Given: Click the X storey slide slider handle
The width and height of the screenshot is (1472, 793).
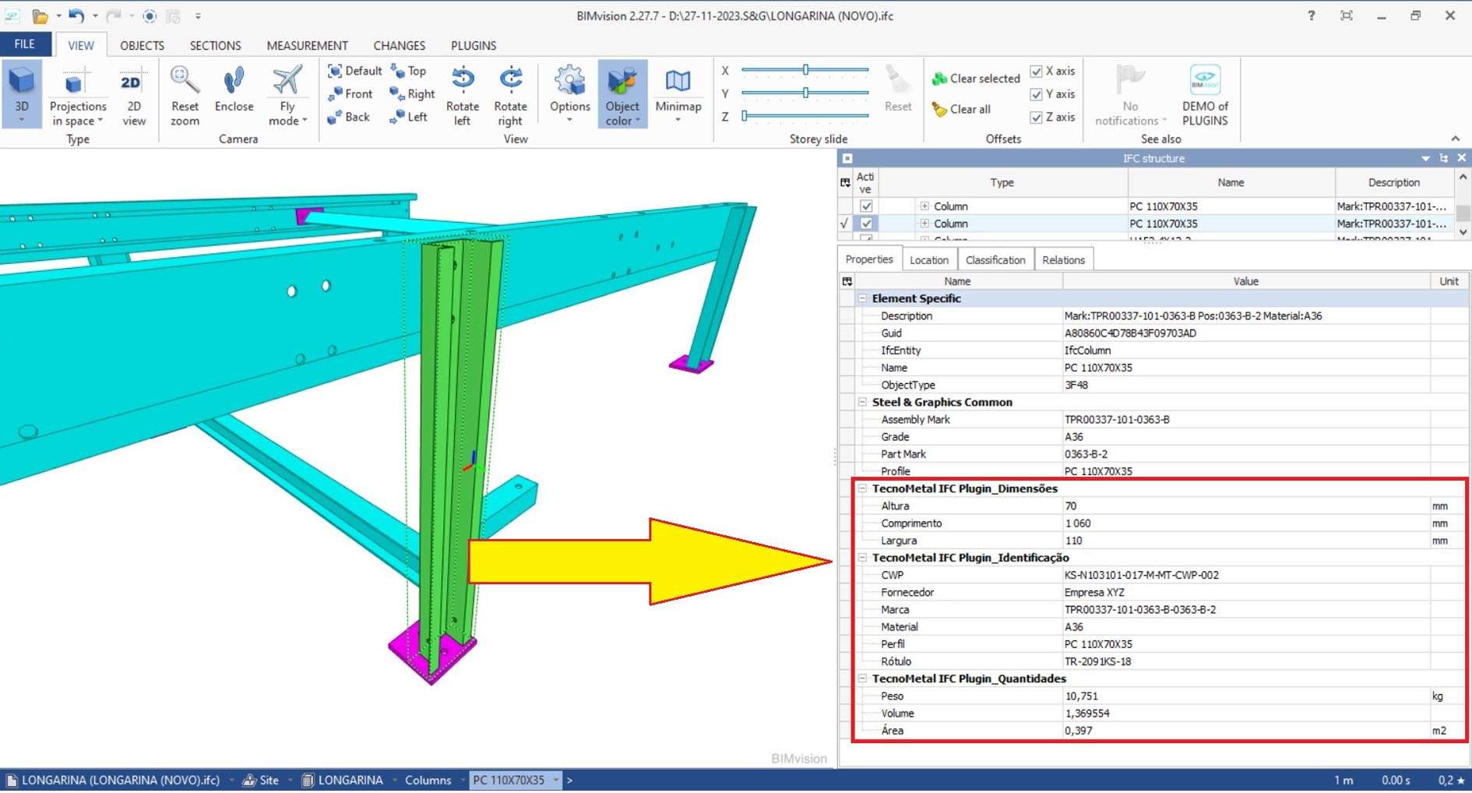Looking at the screenshot, I should point(806,70).
